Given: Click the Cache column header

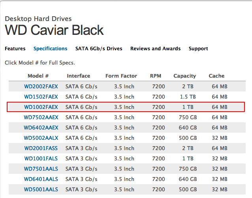Looking at the screenshot, I should tap(216, 76).
